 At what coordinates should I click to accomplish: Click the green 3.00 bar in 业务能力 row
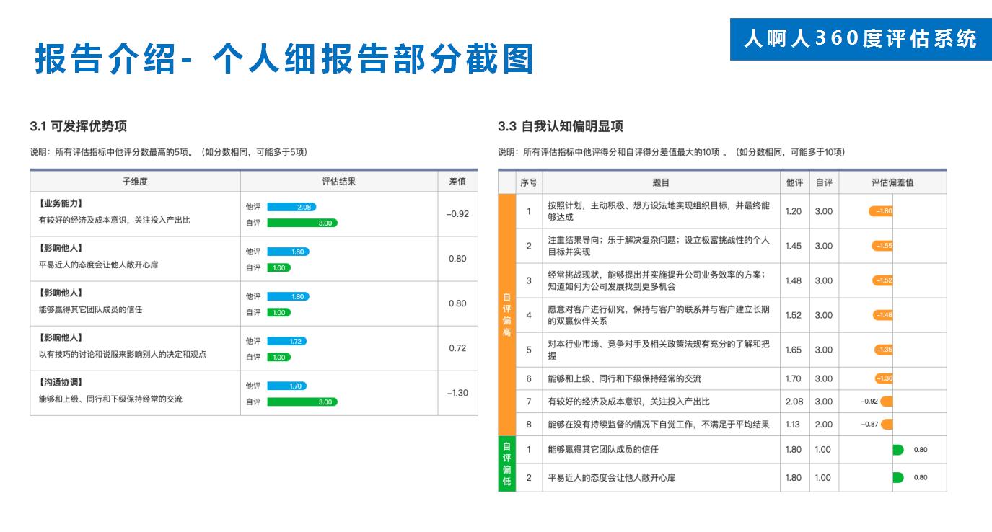[x=302, y=223]
